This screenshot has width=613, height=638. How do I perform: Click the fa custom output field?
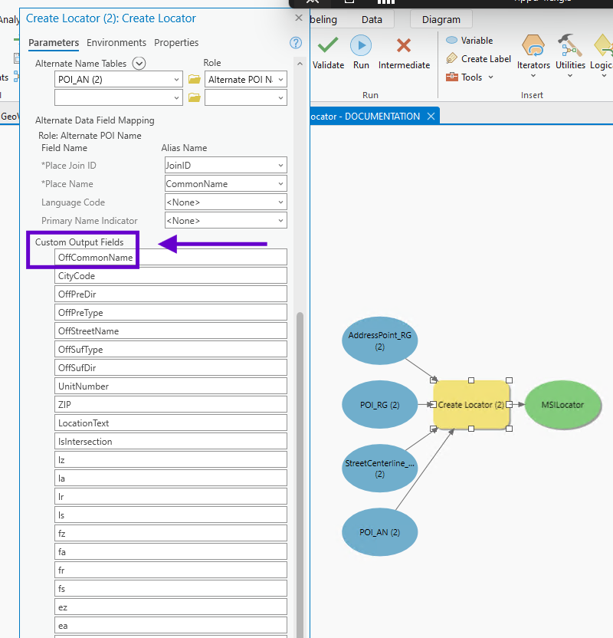click(x=171, y=551)
